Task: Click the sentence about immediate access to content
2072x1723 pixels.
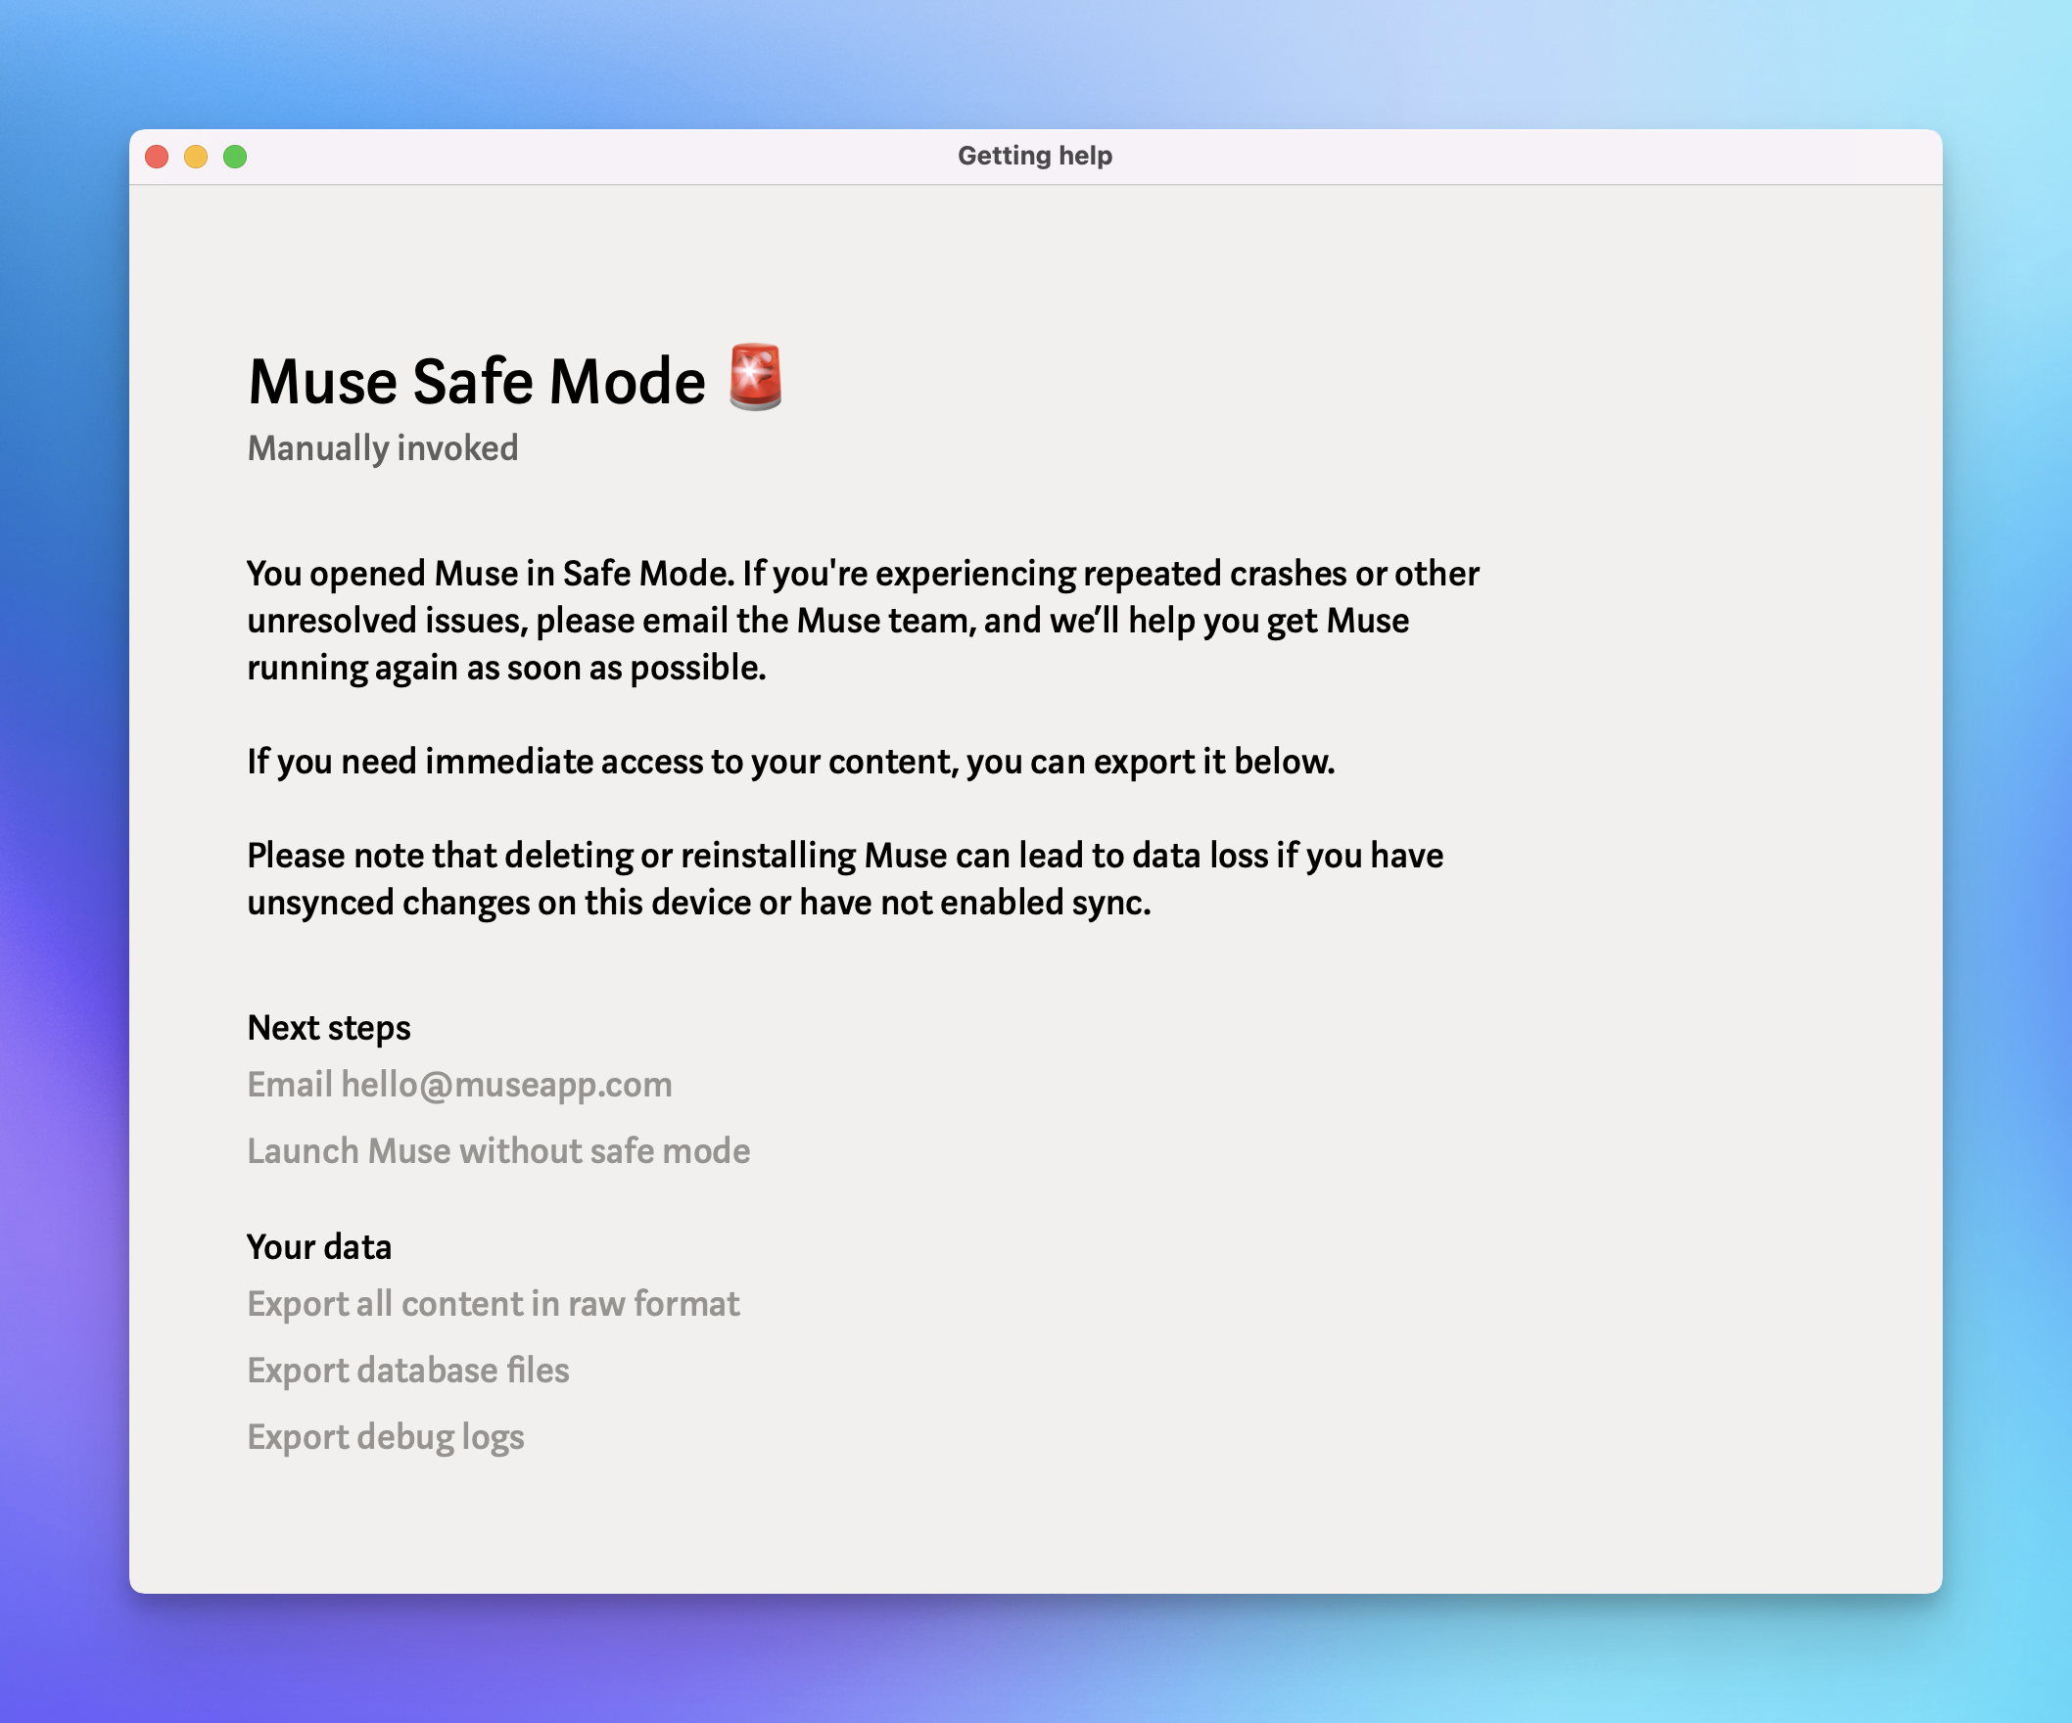Action: pos(791,762)
